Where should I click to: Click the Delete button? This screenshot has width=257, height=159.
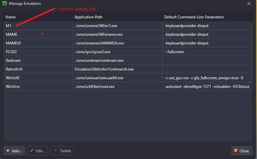pyautogui.click(x=62, y=151)
